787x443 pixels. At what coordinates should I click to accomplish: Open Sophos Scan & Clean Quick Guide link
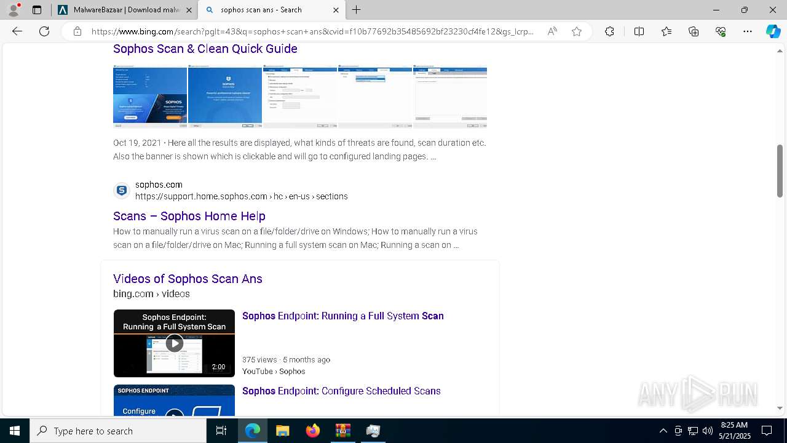pos(205,49)
